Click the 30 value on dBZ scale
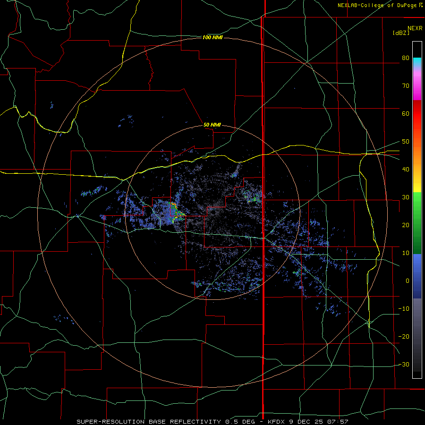 406,197
